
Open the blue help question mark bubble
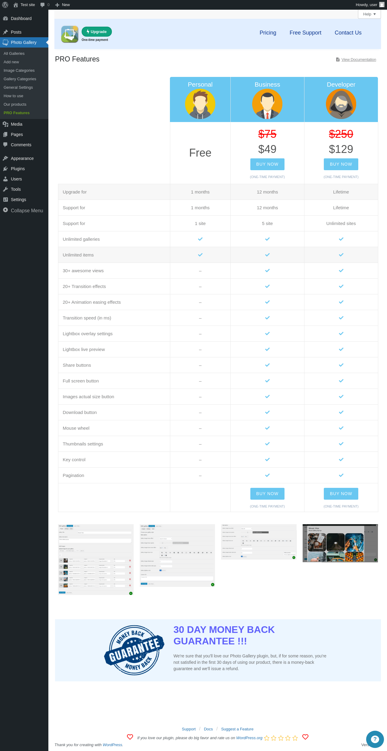tap(375, 739)
